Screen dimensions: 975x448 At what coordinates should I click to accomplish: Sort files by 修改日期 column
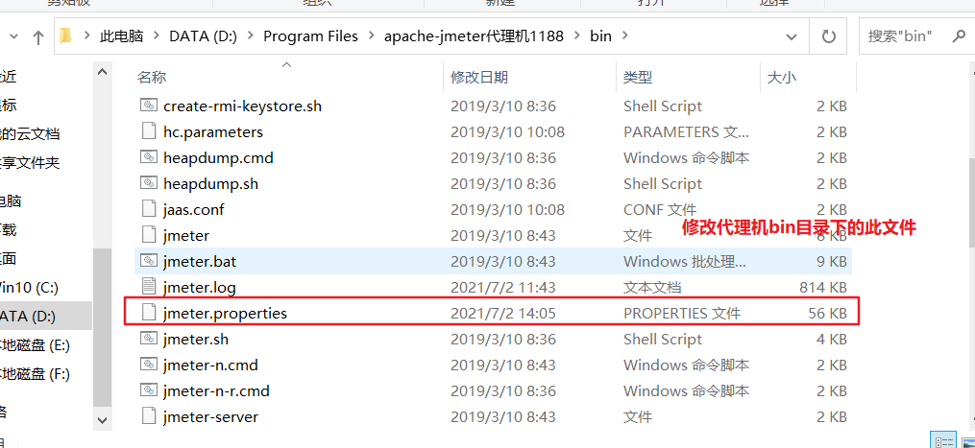(x=479, y=77)
